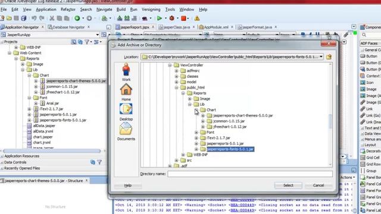The image size is (381, 214).
Task: Select jasperreports-chart-themes-5.0.0.jar in Projects tree
Action: click(76, 81)
